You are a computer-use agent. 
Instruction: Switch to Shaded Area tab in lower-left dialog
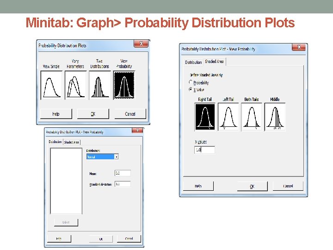point(72,142)
